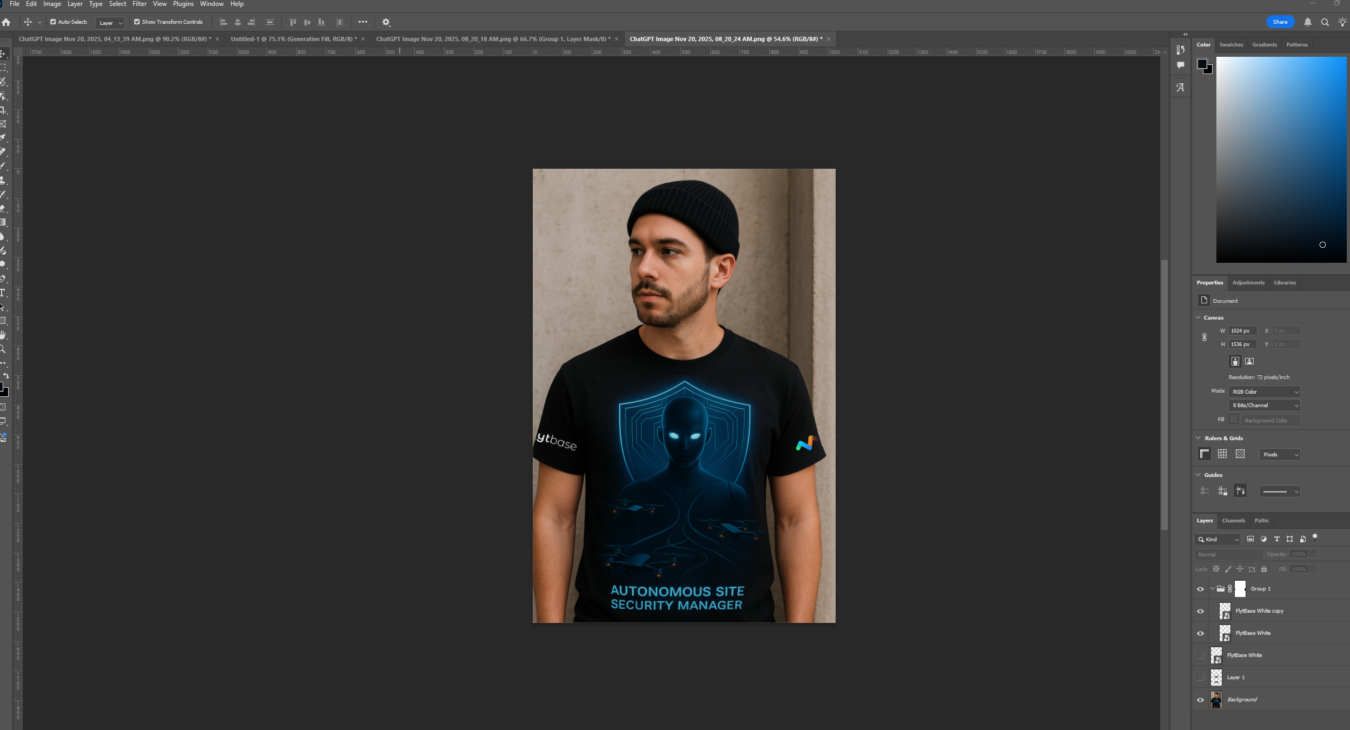Click the Share button

point(1280,22)
